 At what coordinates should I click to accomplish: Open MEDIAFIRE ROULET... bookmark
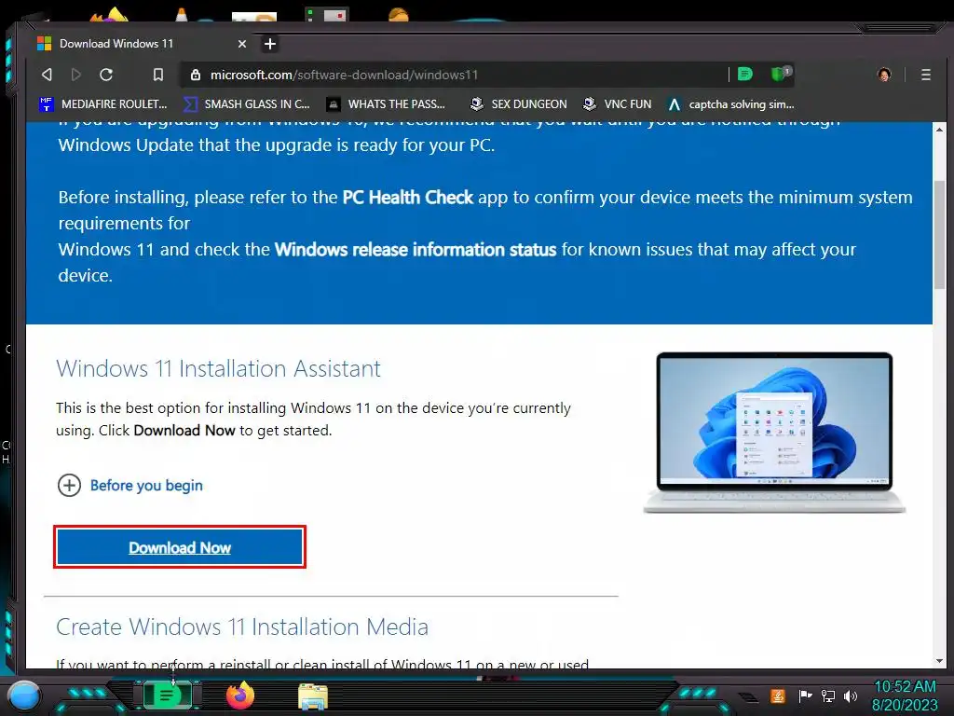(x=102, y=104)
